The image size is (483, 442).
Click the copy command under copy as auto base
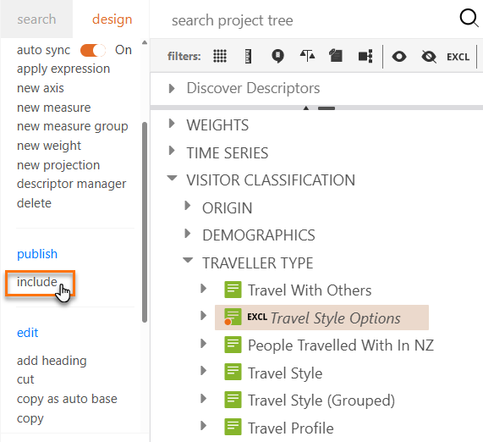tap(30, 418)
